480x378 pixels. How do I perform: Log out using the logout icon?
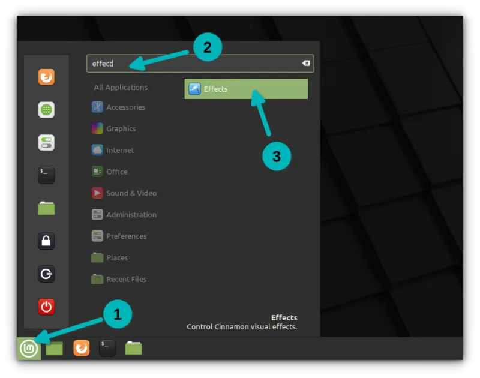click(46, 274)
